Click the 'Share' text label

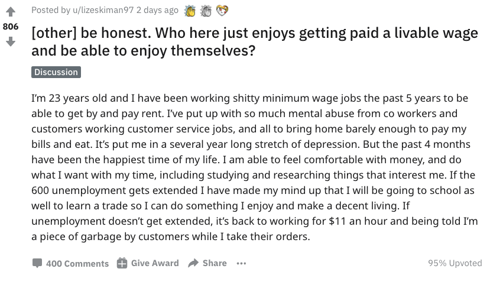(215, 263)
